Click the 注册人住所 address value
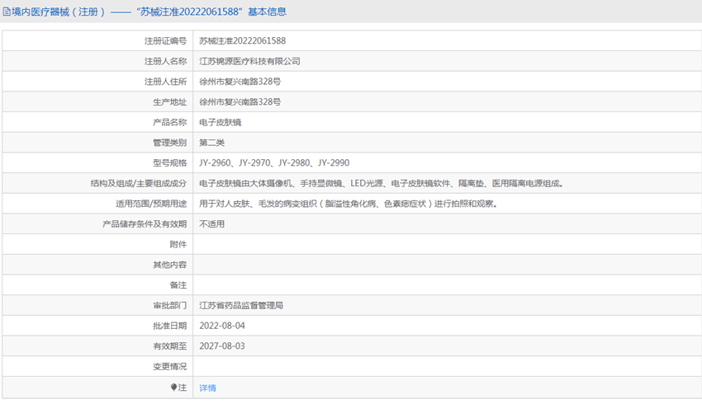 (x=240, y=82)
